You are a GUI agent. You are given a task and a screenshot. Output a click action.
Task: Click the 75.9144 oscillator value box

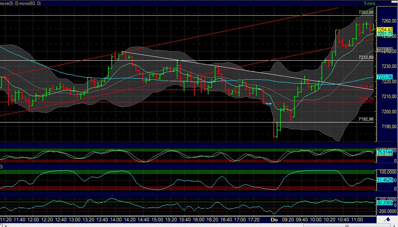pos(384,152)
